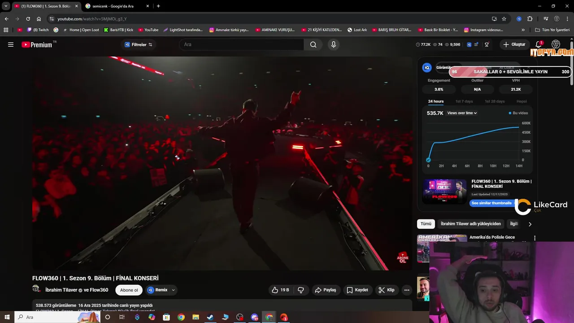Image resolution: width=574 pixels, height=323 pixels.
Task: Select the 1st 7 days stats tab
Action: 464,101
